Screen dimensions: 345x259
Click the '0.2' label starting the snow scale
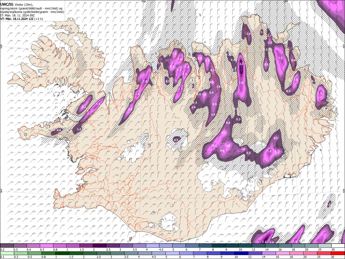tap(2, 250)
